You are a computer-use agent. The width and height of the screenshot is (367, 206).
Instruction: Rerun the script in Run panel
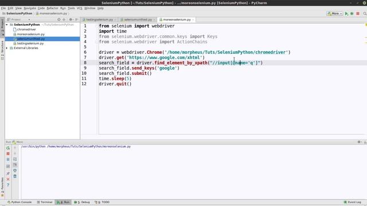[8, 148]
